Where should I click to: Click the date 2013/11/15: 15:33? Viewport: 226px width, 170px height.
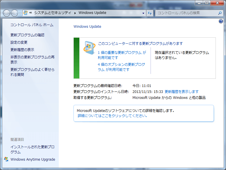click(x=147, y=92)
